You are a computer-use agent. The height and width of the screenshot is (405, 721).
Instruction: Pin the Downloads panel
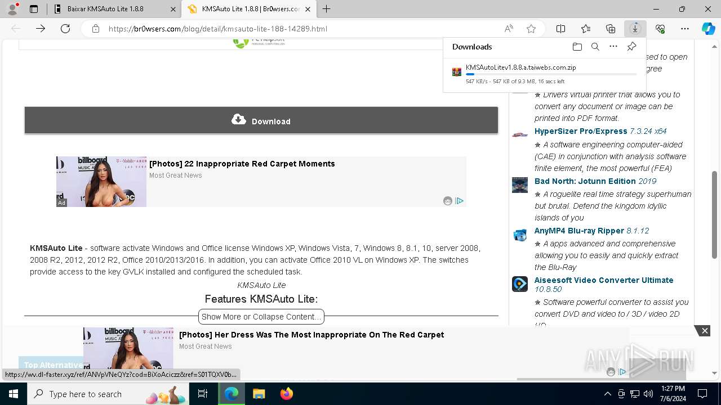631,47
